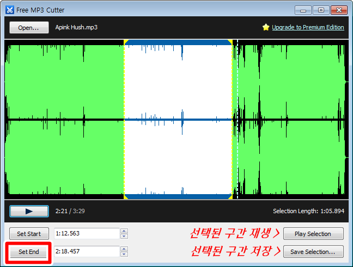Screen dimensions: 353x267
Task: Click the Free MP3 Cutter scissors app icon
Action: 10,10
